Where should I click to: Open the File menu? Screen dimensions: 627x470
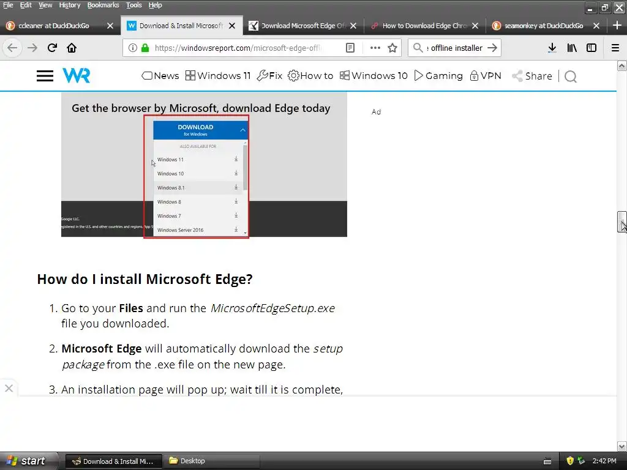coord(8,5)
